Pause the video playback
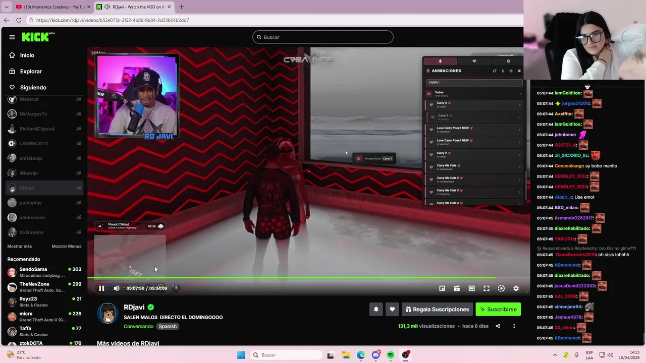Screen dimensions: 646x363 pyautogui.click(x=101, y=288)
